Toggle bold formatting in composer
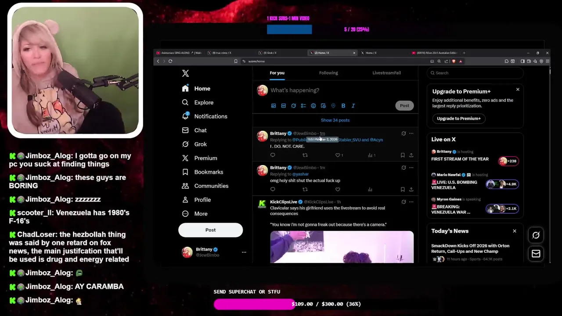This screenshot has width=562, height=316. [343, 106]
